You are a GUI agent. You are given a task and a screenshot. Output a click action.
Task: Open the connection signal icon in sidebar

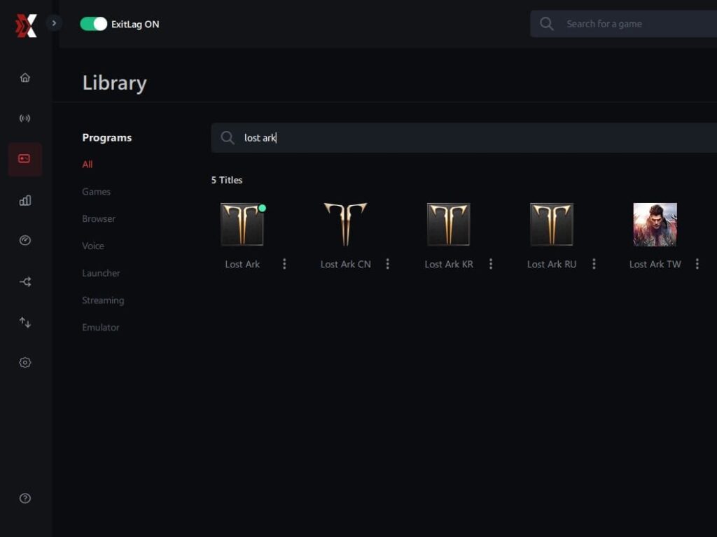click(x=25, y=118)
